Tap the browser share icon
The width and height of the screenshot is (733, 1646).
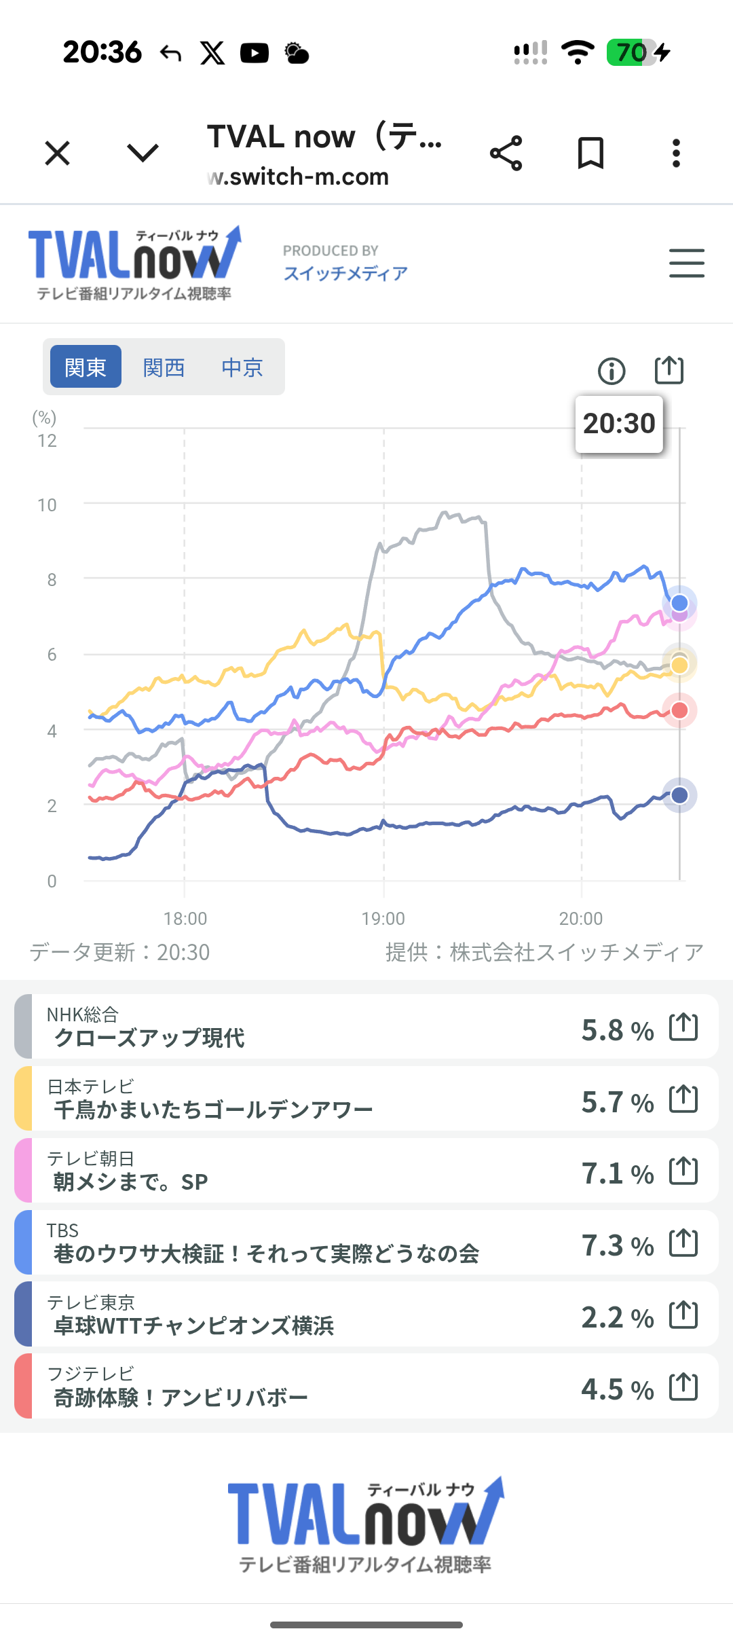coord(506,153)
